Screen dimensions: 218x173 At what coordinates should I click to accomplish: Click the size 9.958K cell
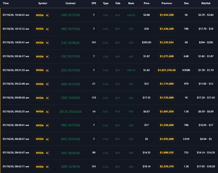[x=186, y=70]
